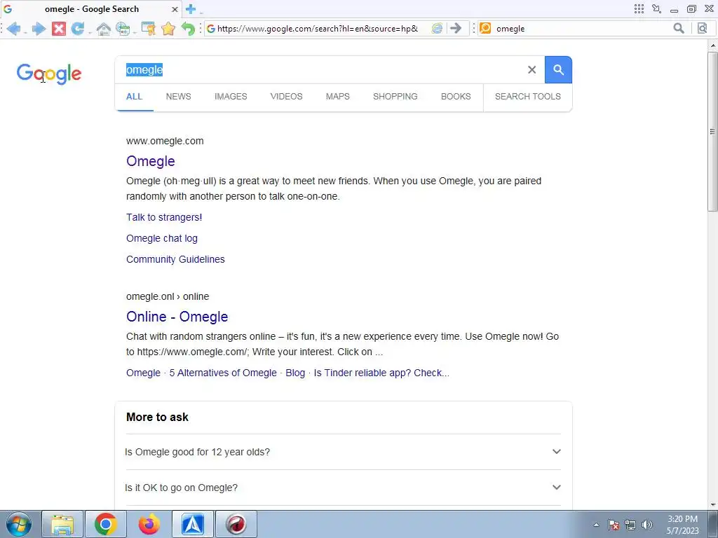Close the 'omegle - Google Search' tab
The width and height of the screenshot is (718, 538).
coord(175,9)
